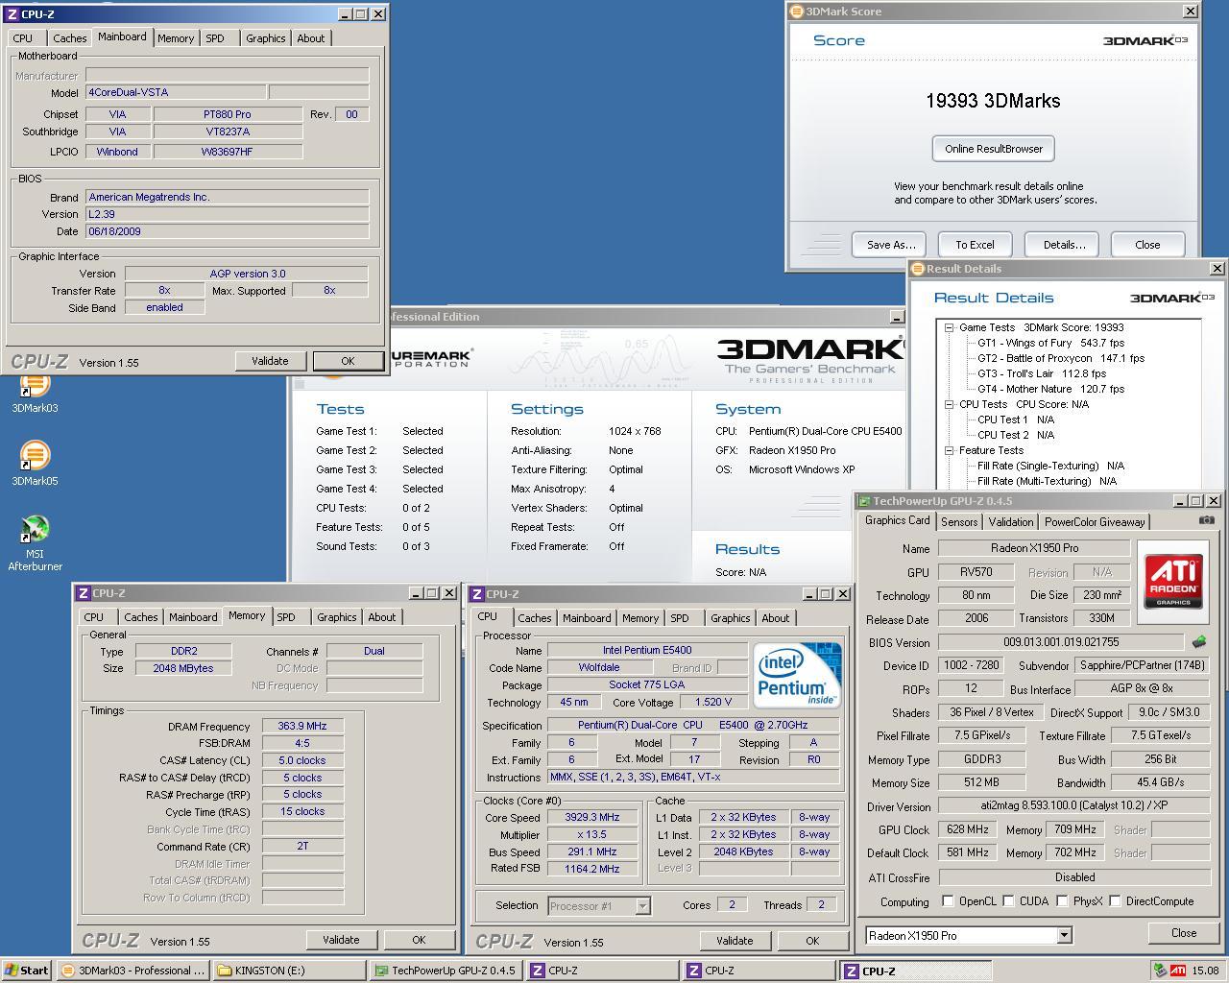
Task: Click To Excel button
Action: click(x=975, y=245)
